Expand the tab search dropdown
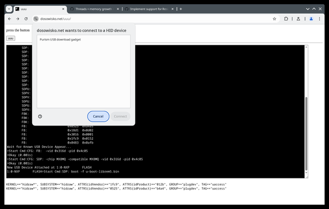The height and width of the screenshot is (209, 329). [9, 9]
